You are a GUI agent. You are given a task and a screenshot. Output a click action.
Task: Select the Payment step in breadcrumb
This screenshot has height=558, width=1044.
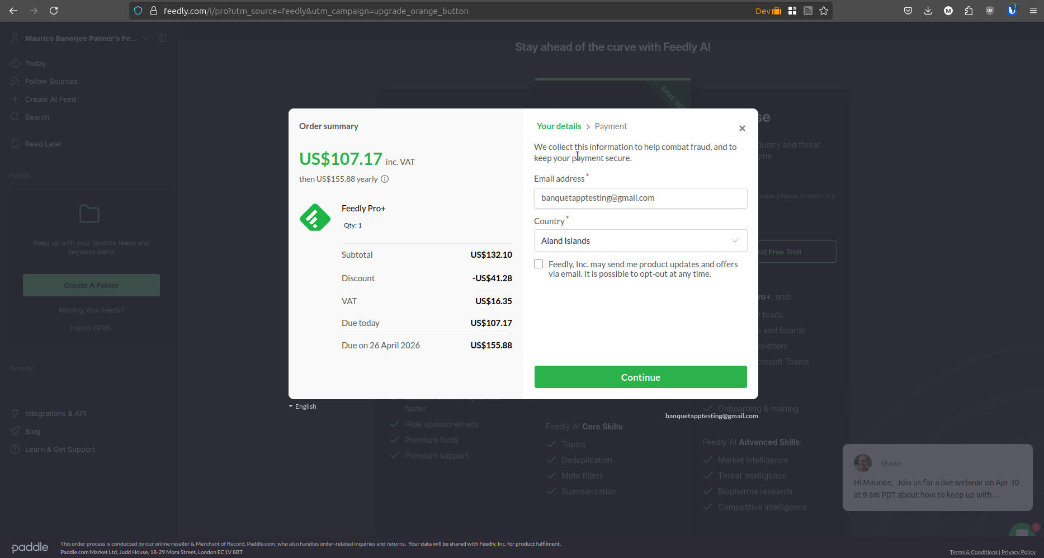(x=611, y=126)
